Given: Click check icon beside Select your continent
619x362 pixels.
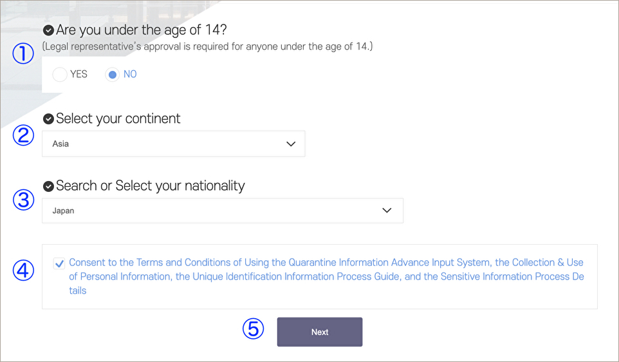Looking at the screenshot, I should [48, 119].
